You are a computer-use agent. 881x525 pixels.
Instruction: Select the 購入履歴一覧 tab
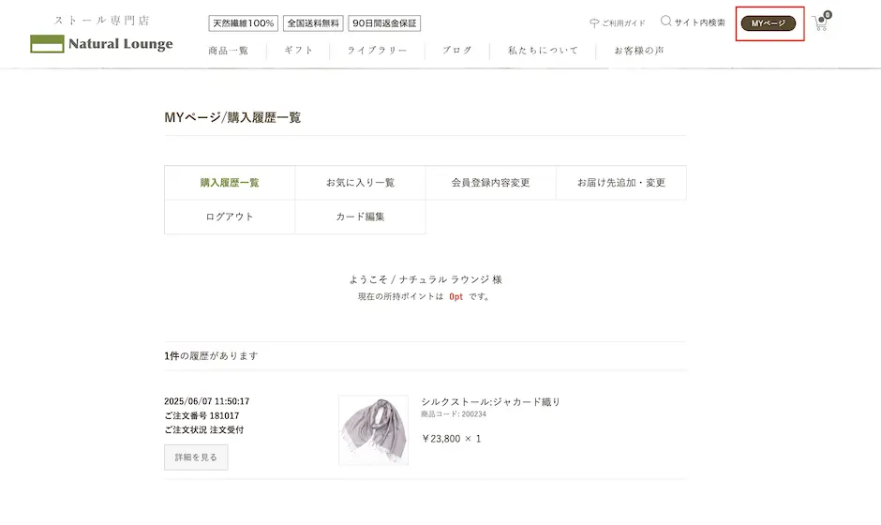(x=230, y=183)
